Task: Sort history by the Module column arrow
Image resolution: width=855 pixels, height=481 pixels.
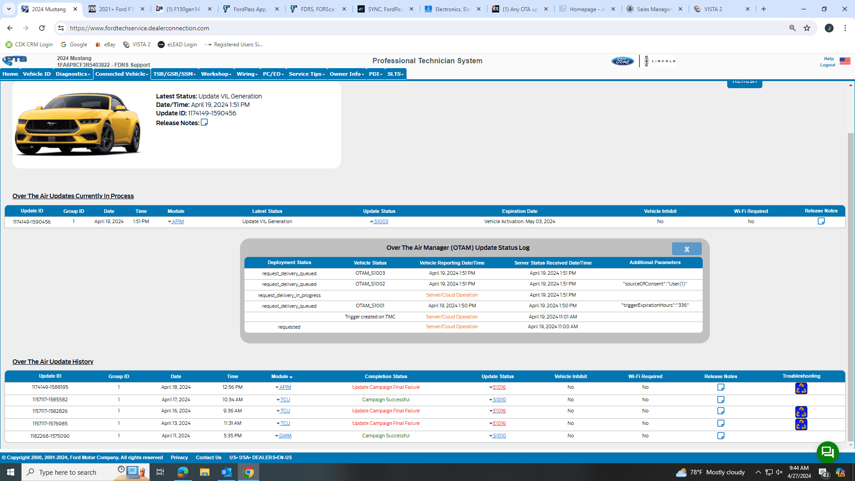Action: coord(291,377)
